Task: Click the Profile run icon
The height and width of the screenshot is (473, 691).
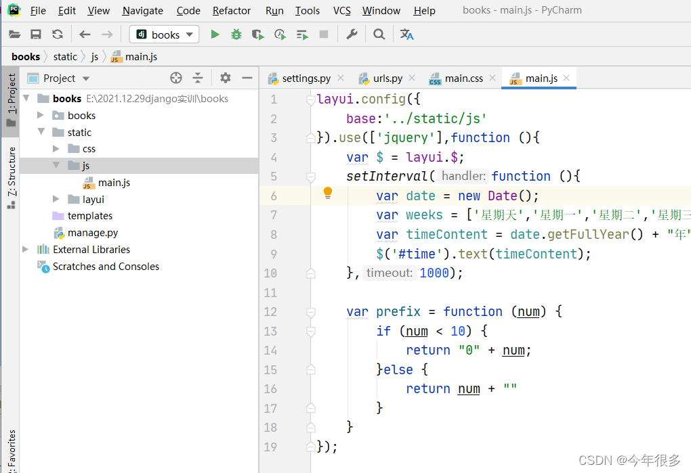Action: pos(280,35)
